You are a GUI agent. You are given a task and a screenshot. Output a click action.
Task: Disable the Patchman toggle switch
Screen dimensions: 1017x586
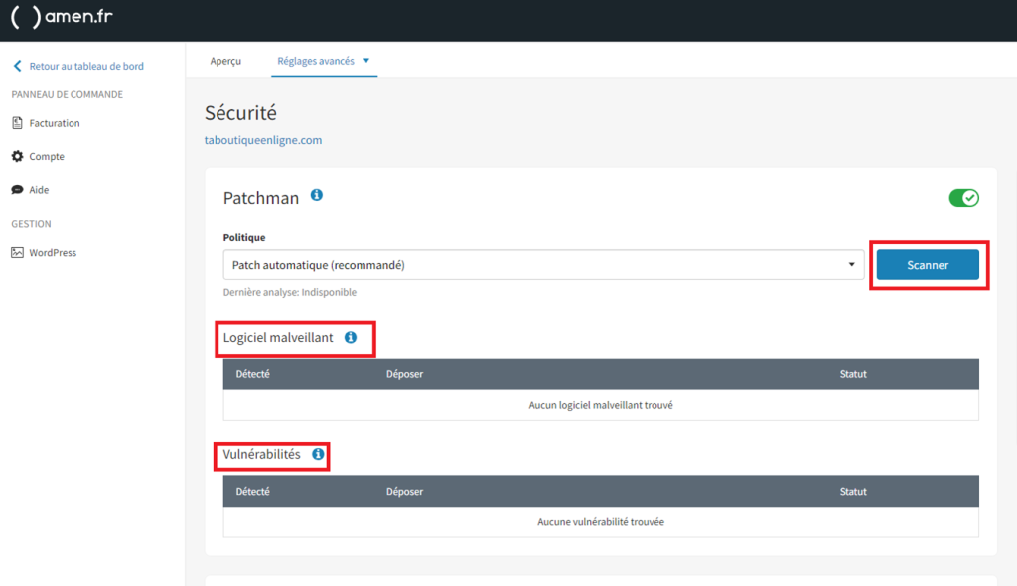963,198
